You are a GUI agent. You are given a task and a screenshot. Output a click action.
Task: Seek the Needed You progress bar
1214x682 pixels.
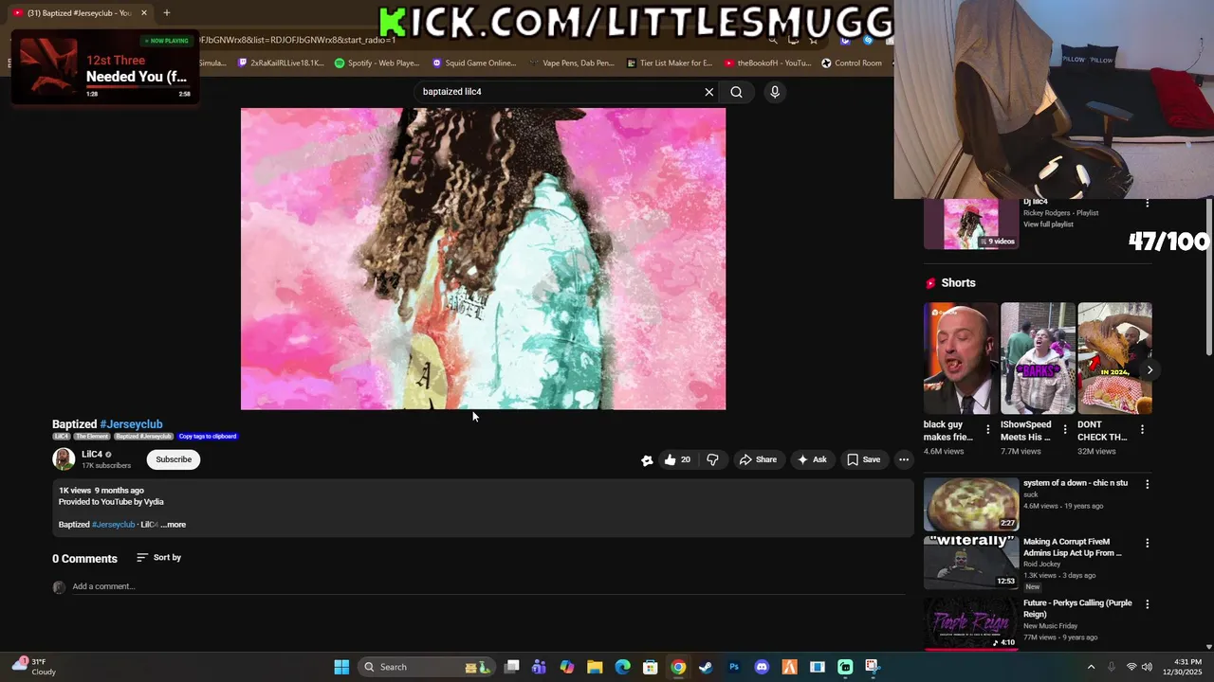138,86
